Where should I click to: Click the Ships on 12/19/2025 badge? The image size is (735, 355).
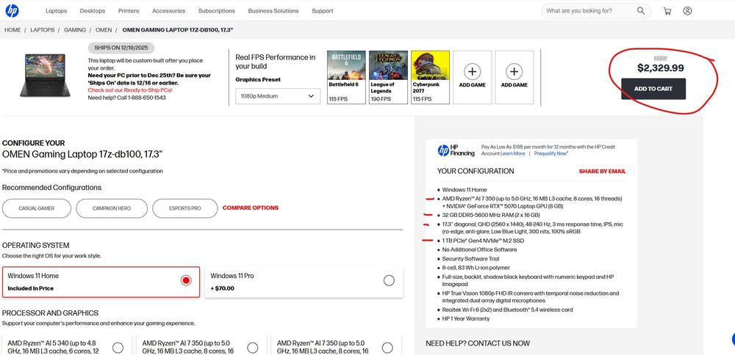pos(121,48)
